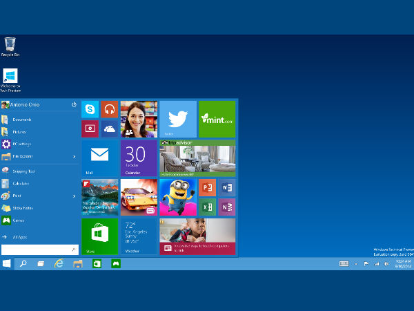Expand the Paint jump list arrow
The height and width of the screenshot is (311, 414).
tap(74, 196)
